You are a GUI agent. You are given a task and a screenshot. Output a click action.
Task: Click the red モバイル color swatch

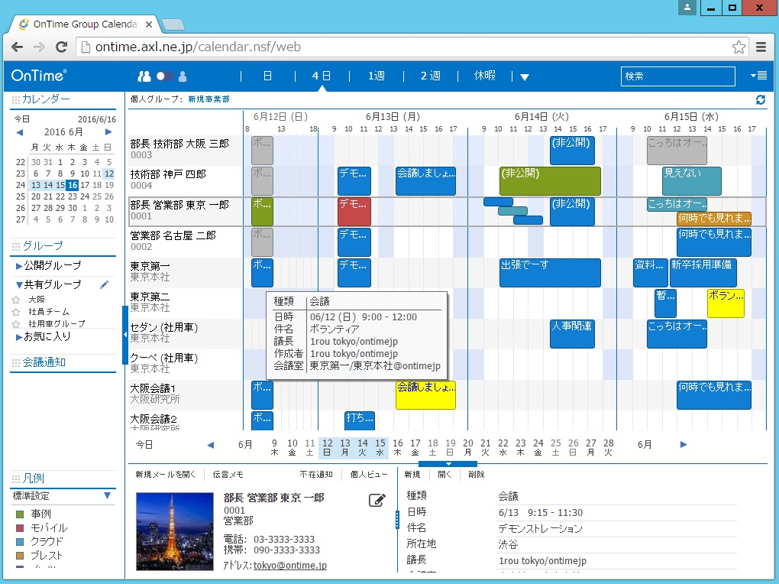click(x=20, y=527)
